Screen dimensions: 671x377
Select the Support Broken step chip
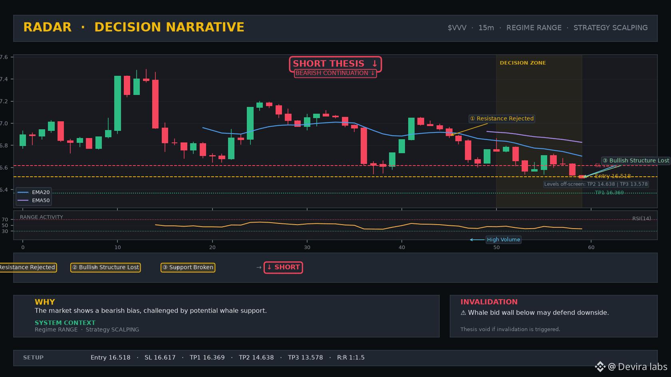pos(188,267)
